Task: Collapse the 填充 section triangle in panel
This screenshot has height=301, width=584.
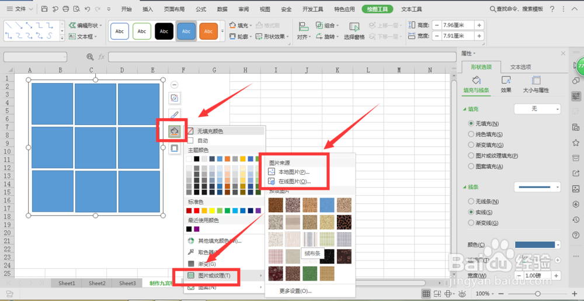Action: tap(464, 109)
